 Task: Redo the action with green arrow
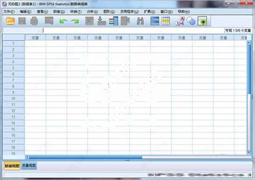click(x=75, y=21)
